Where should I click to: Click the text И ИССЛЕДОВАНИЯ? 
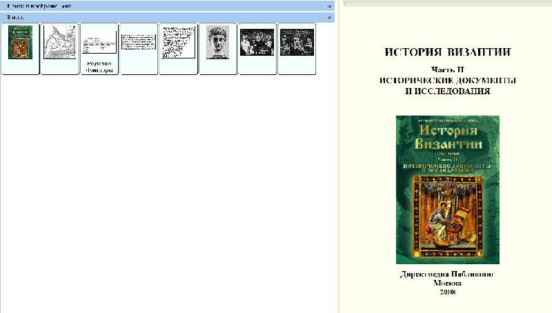[447, 91]
